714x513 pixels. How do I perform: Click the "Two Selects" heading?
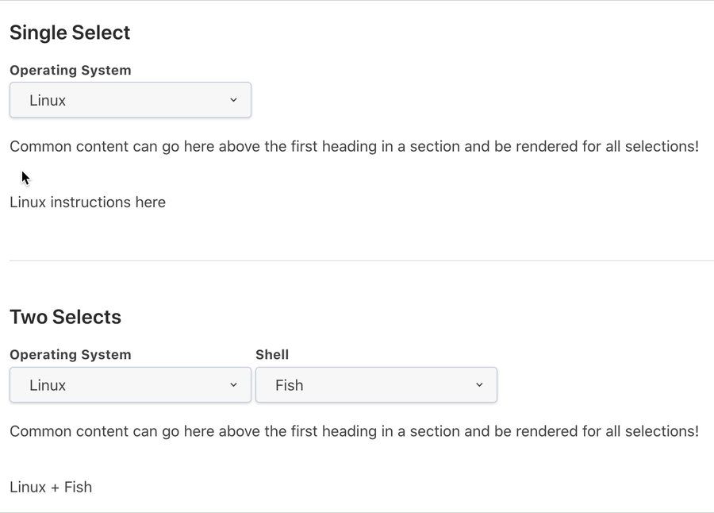tap(65, 317)
